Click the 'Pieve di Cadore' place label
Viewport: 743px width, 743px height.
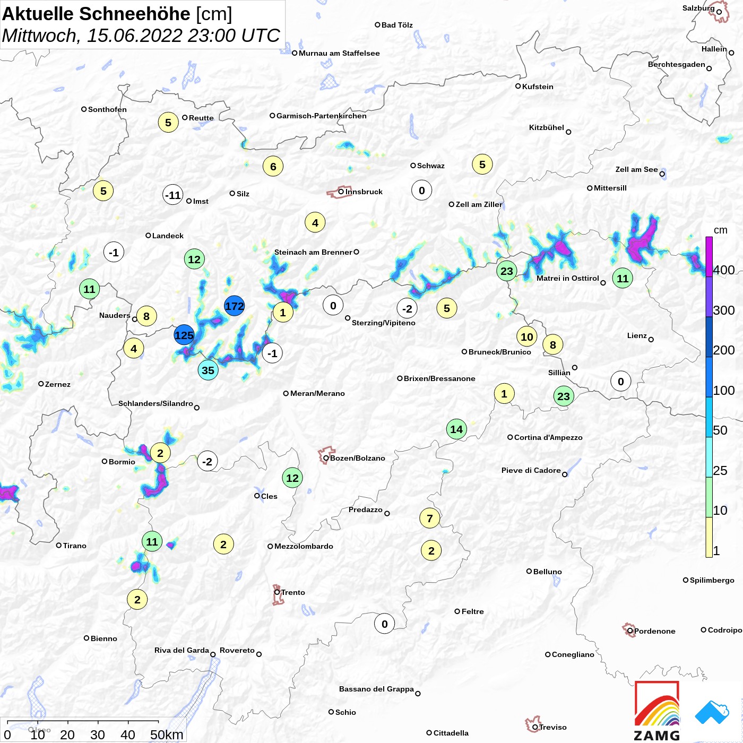531,470
